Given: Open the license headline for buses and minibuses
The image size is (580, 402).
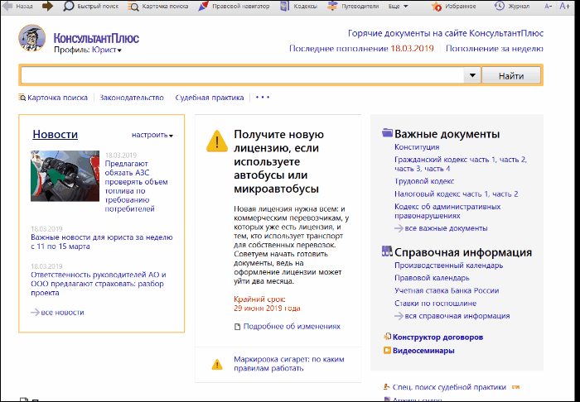Looking at the screenshot, I should pos(279,161).
